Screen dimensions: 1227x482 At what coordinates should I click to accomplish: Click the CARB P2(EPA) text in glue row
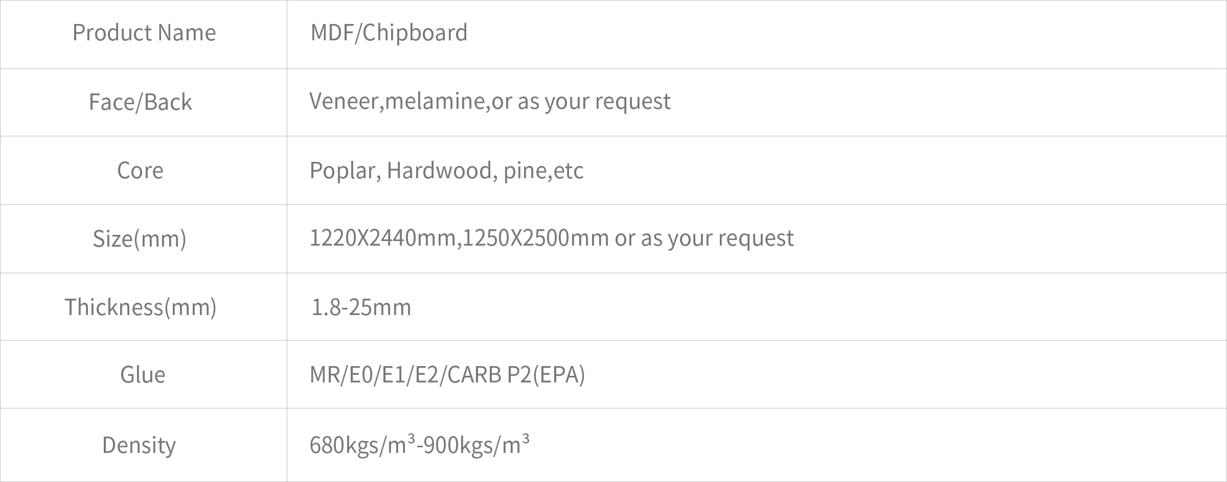516,375
